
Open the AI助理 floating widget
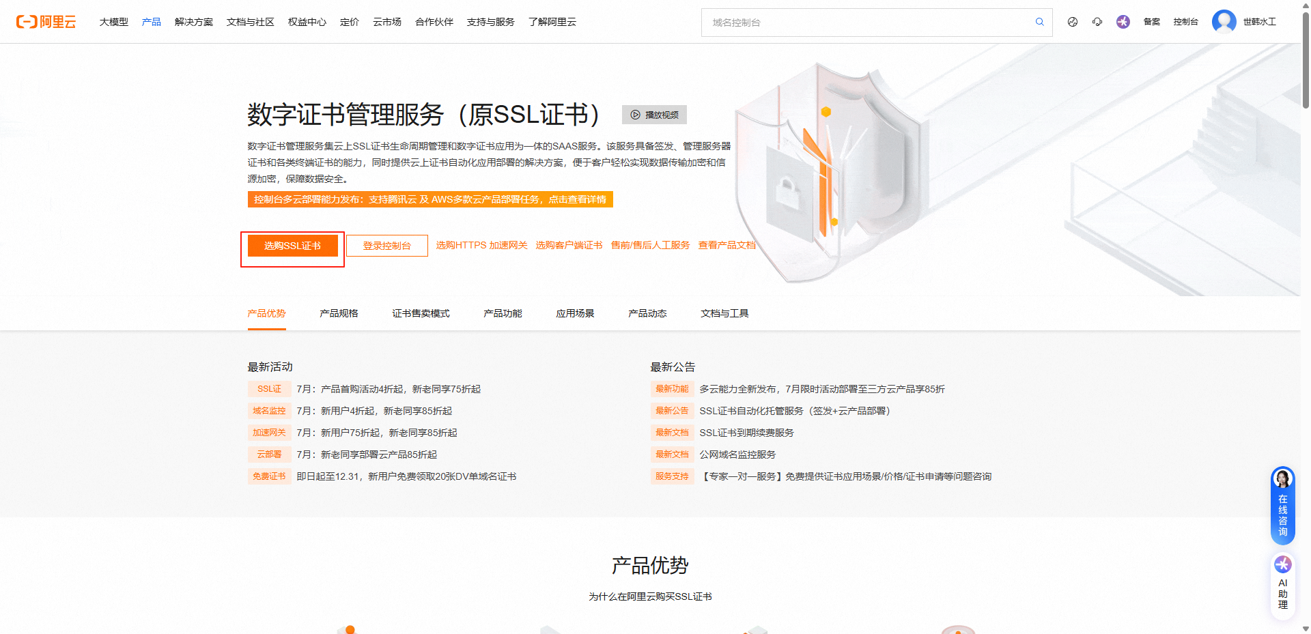point(1282,586)
